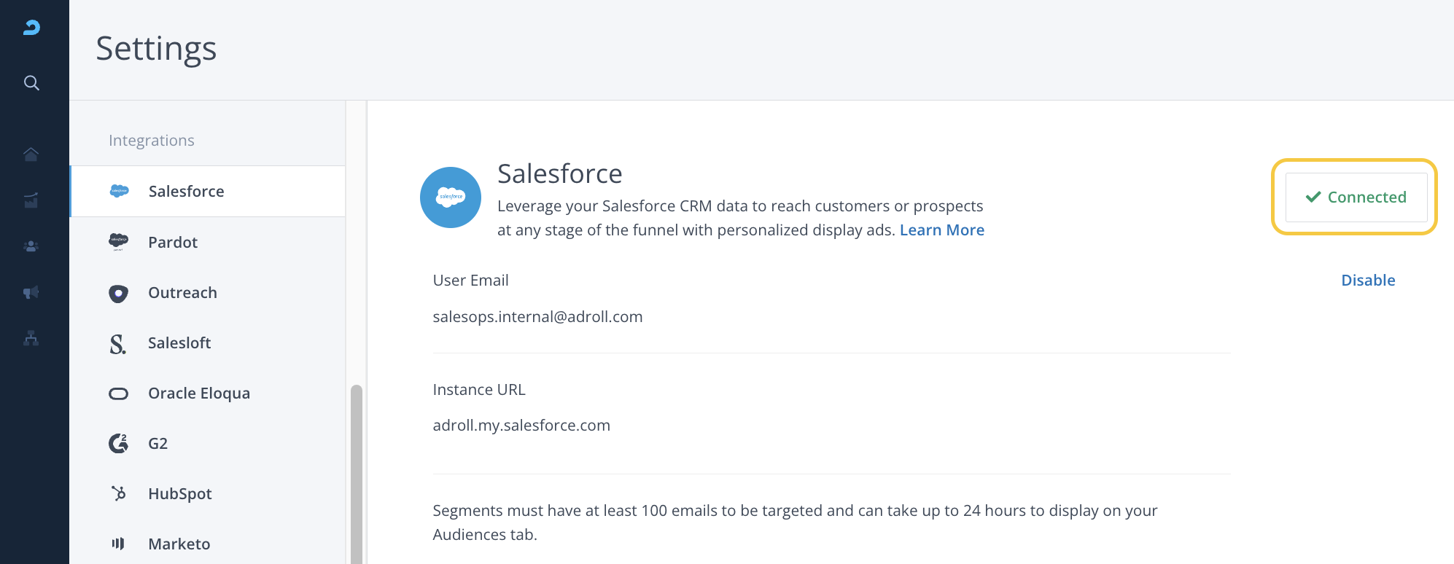Screen dimensions: 1454x564
Task: Open the Outreach integration settings
Action: (182, 293)
